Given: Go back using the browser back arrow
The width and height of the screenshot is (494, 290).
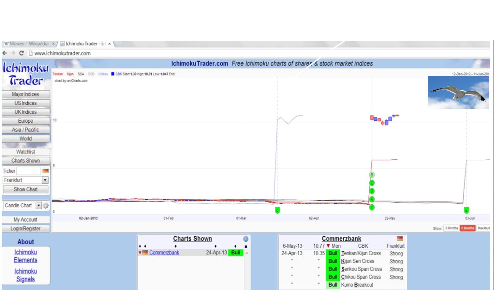Looking at the screenshot, I should click(x=5, y=53).
